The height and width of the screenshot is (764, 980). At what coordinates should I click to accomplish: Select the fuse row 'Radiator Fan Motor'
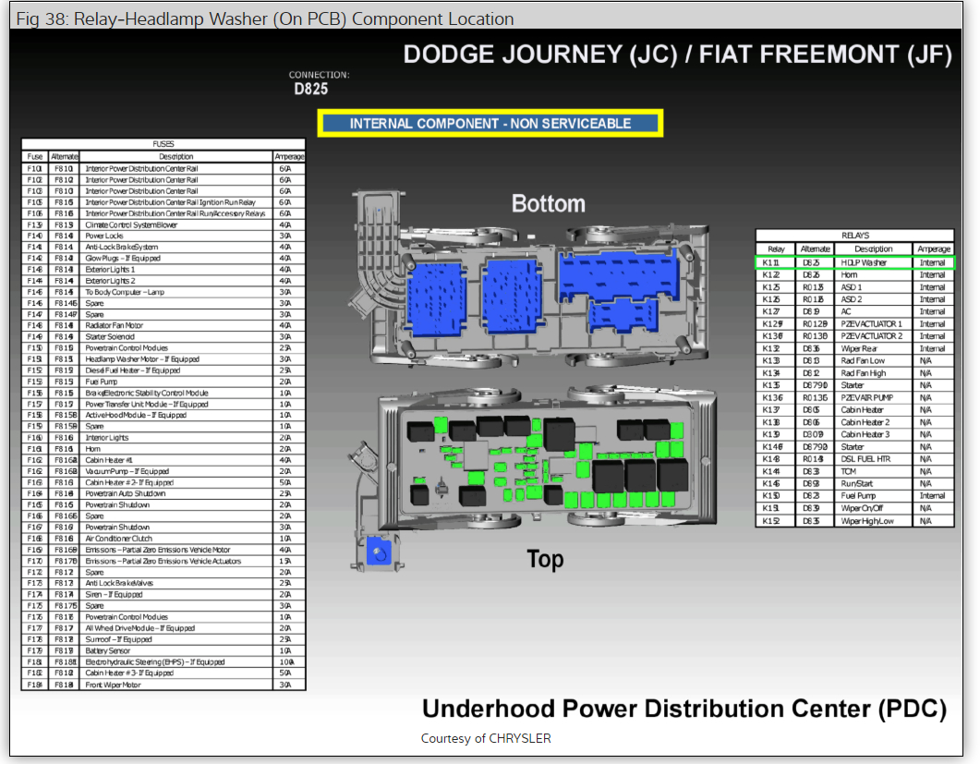(163, 326)
